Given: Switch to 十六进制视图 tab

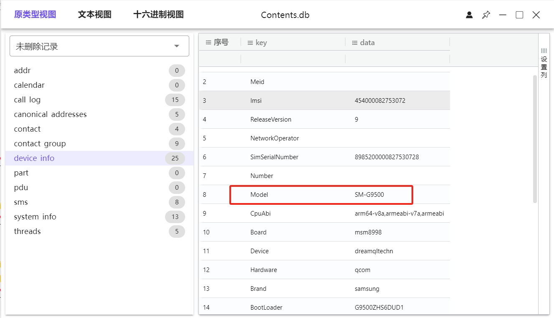Looking at the screenshot, I should click(158, 15).
